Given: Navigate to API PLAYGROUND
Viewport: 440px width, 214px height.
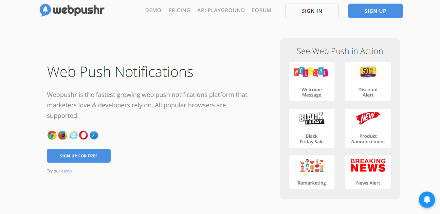Looking at the screenshot, I should [x=221, y=10].
